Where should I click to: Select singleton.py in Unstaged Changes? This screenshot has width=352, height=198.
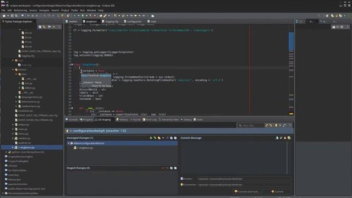coord(84,148)
